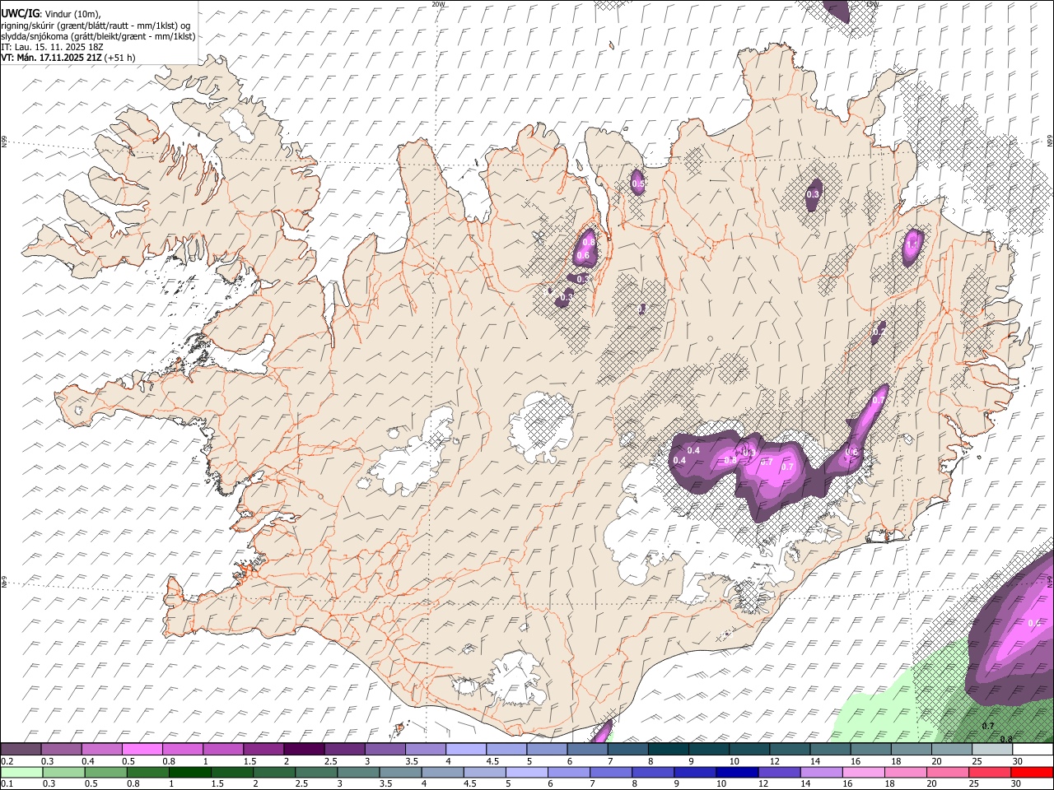Select the dark mauve 0.2–0.3 swatch in upper scale

coord(21,750)
